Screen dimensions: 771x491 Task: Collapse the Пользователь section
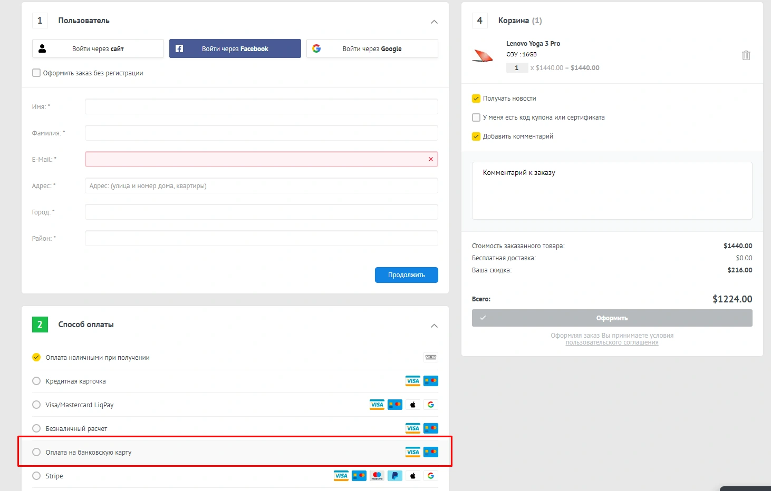click(434, 22)
